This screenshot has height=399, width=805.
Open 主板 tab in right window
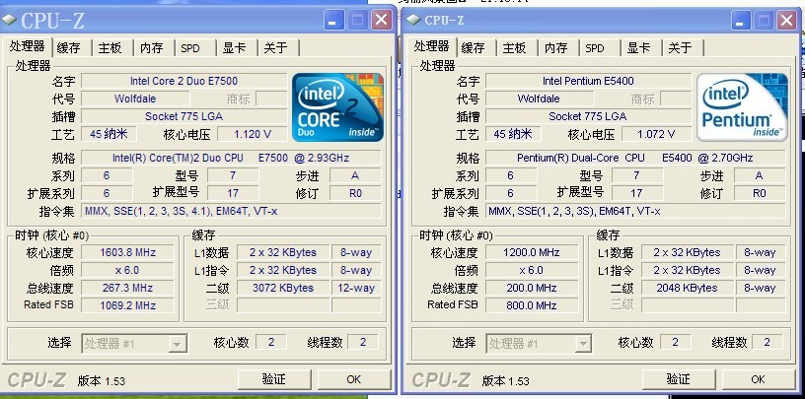pos(515,48)
